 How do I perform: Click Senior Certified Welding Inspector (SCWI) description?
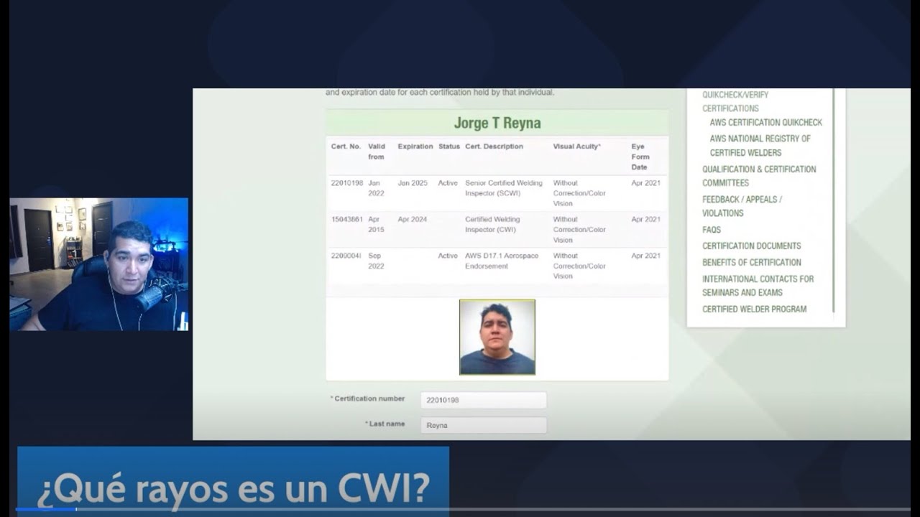tap(504, 188)
